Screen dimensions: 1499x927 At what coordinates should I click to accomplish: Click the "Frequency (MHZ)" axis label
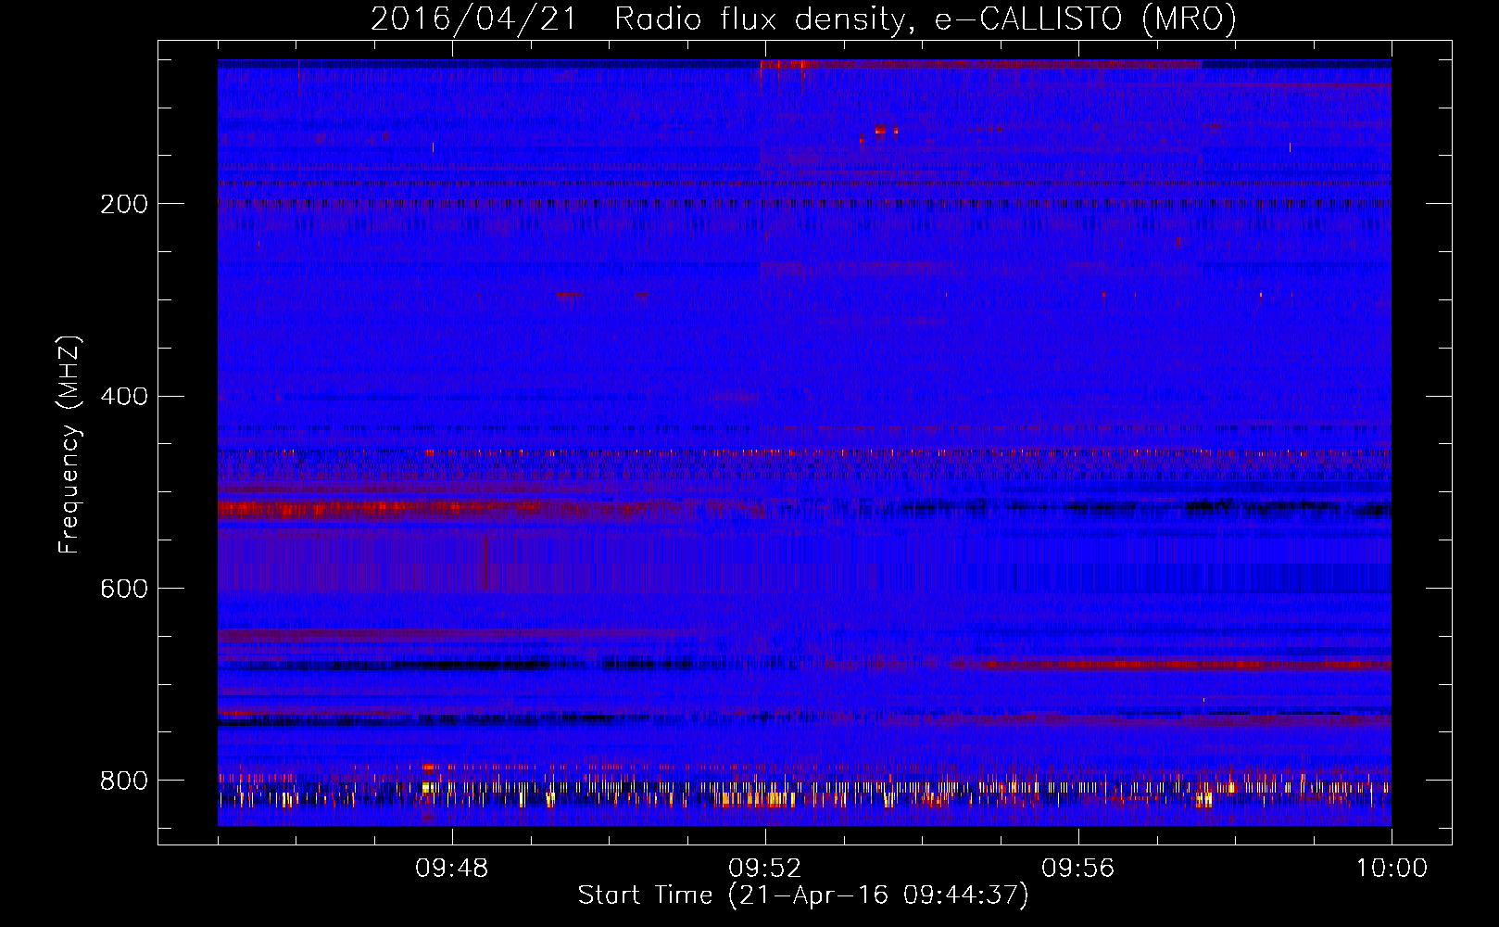coord(69,445)
